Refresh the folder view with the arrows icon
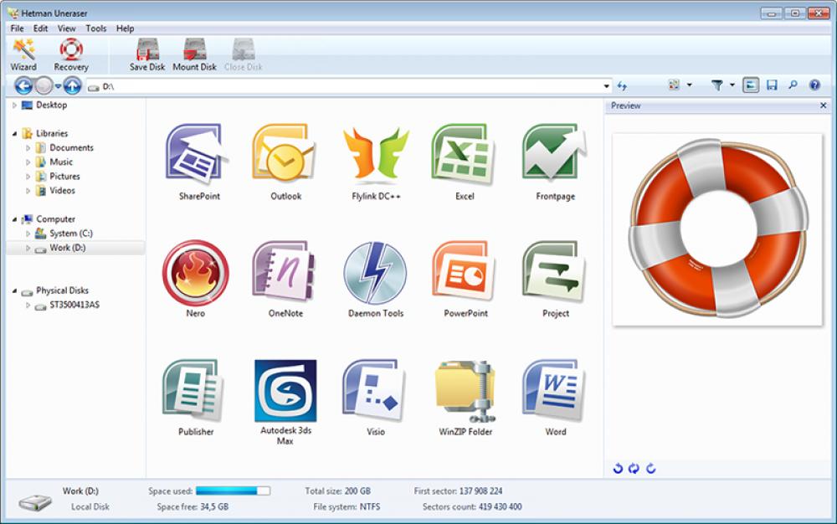The width and height of the screenshot is (837, 524). (x=624, y=85)
